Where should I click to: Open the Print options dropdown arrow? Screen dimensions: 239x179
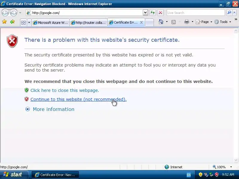[x=192, y=22]
